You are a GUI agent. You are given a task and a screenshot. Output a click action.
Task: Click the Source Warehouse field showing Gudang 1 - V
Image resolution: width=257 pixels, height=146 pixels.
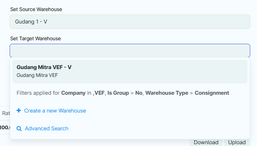(130, 22)
